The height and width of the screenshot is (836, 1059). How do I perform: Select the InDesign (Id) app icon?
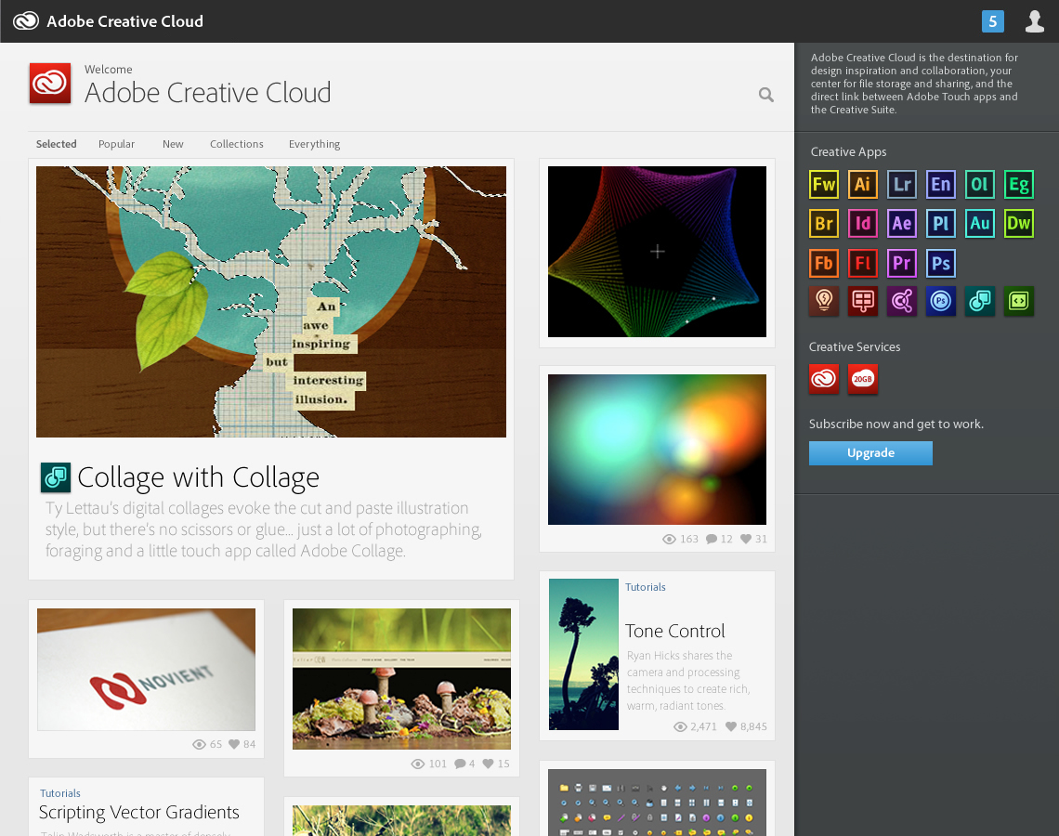862,223
